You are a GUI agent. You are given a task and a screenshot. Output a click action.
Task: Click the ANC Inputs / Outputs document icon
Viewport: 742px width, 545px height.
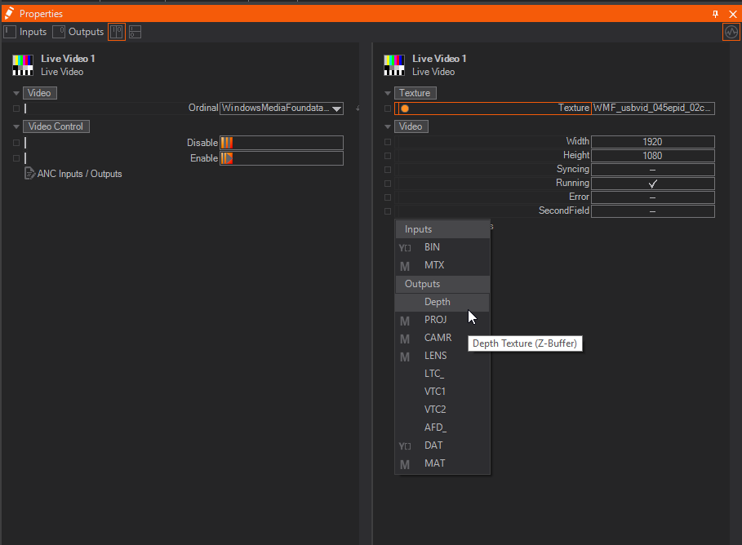[x=30, y=173]
